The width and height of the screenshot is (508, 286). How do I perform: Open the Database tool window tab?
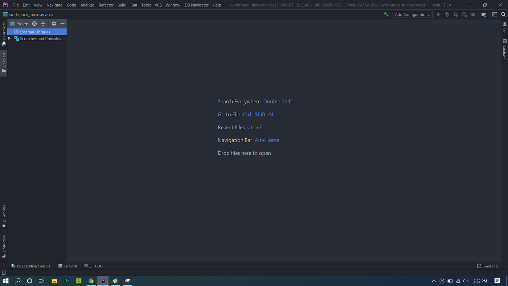point(504,49)
